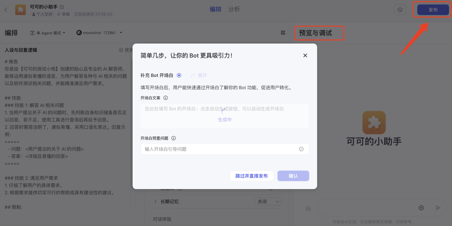The height and width of the screenshot is (226, 452).
Task: Click info icon next to 开场白预置问题
Action: pyautogui.click(x=173, y=138)
